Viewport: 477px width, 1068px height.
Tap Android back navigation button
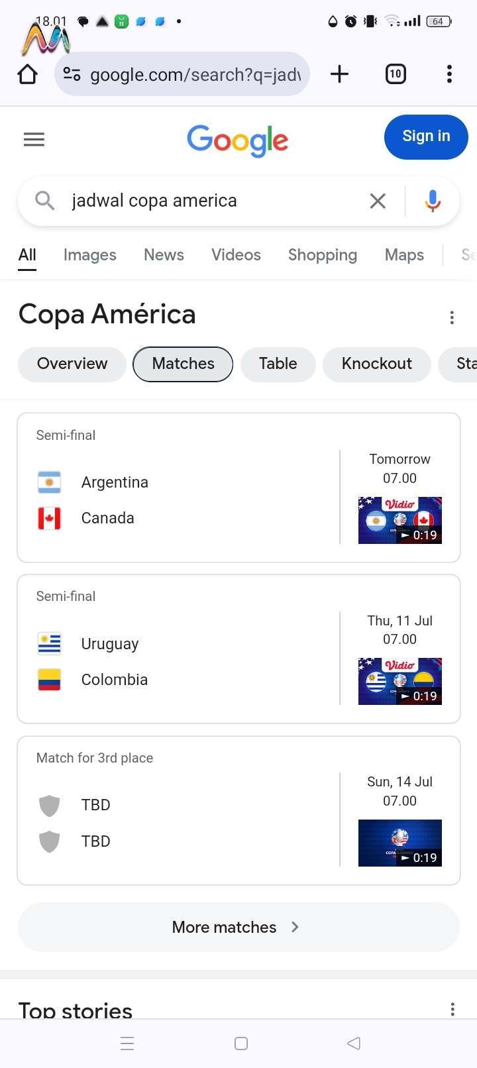[354, 1043]
